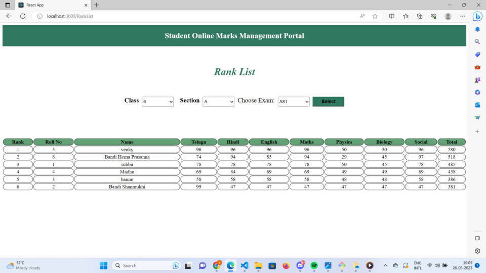This screenshot has width=486, height=273.
Task: Open Microsoft 365 sidebar icon
Action: coord(477,93)
